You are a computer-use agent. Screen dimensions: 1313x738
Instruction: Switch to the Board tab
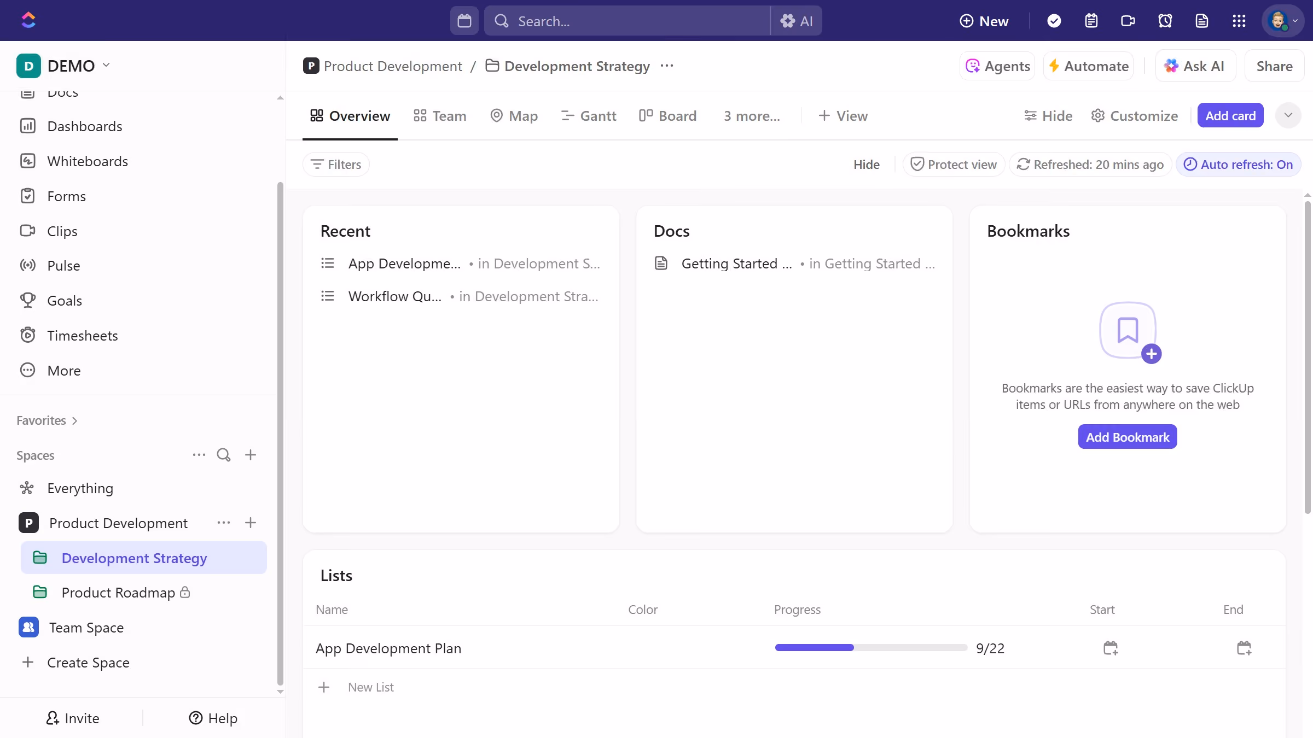(x=667, y=116)
